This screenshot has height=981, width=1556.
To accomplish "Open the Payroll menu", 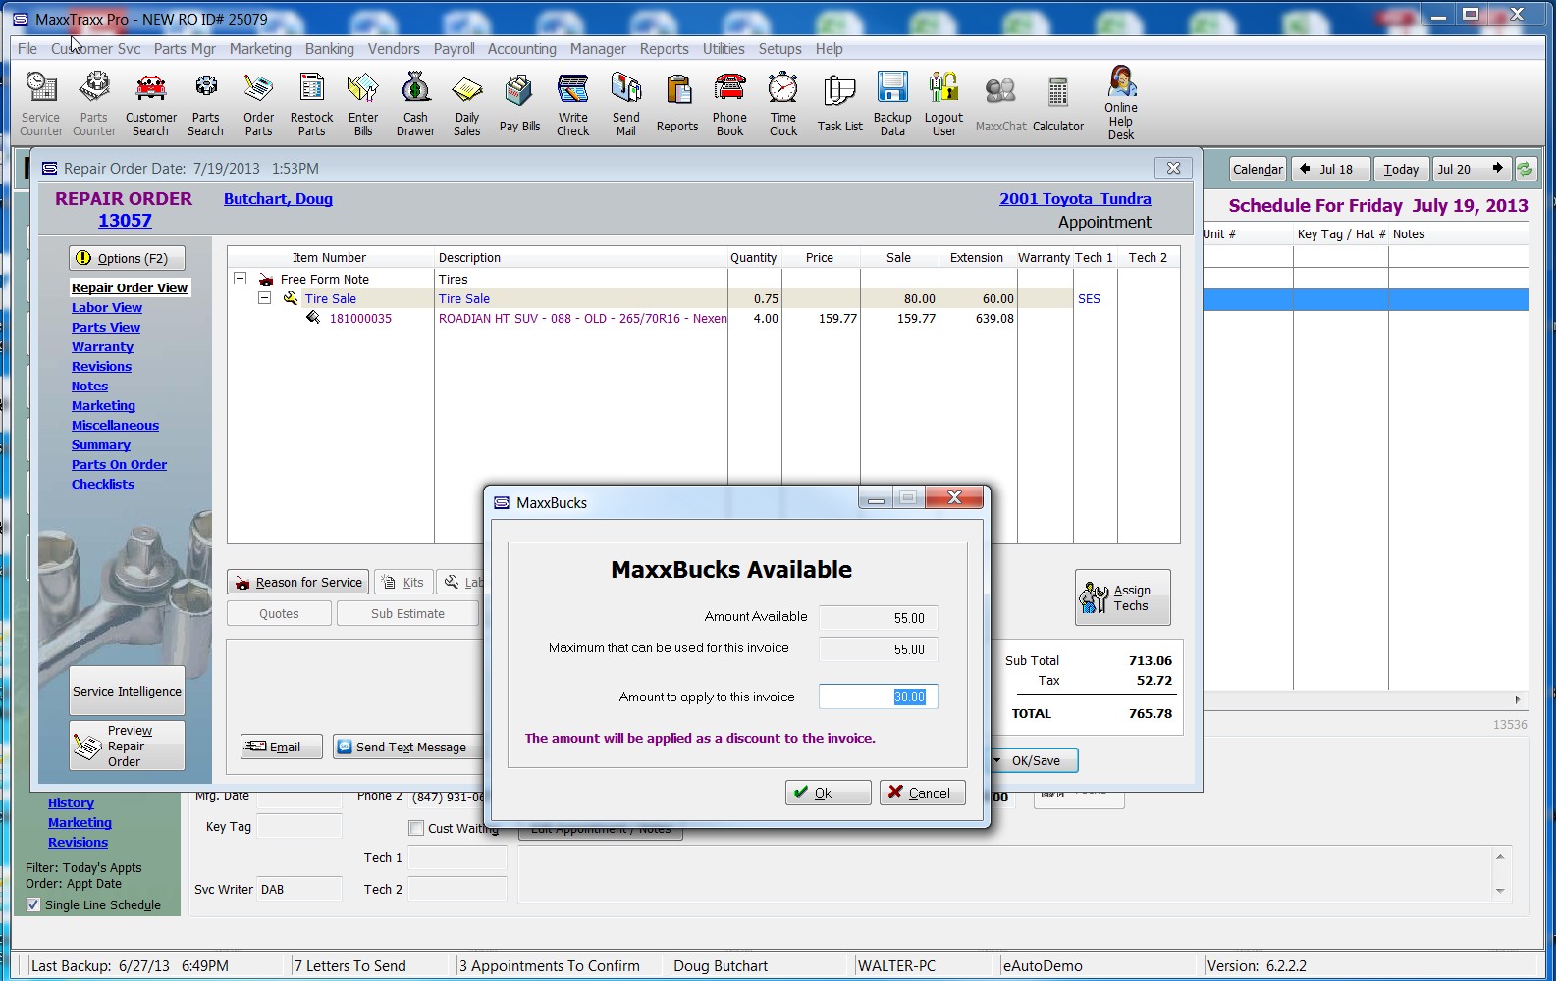I will click(454, 48).
